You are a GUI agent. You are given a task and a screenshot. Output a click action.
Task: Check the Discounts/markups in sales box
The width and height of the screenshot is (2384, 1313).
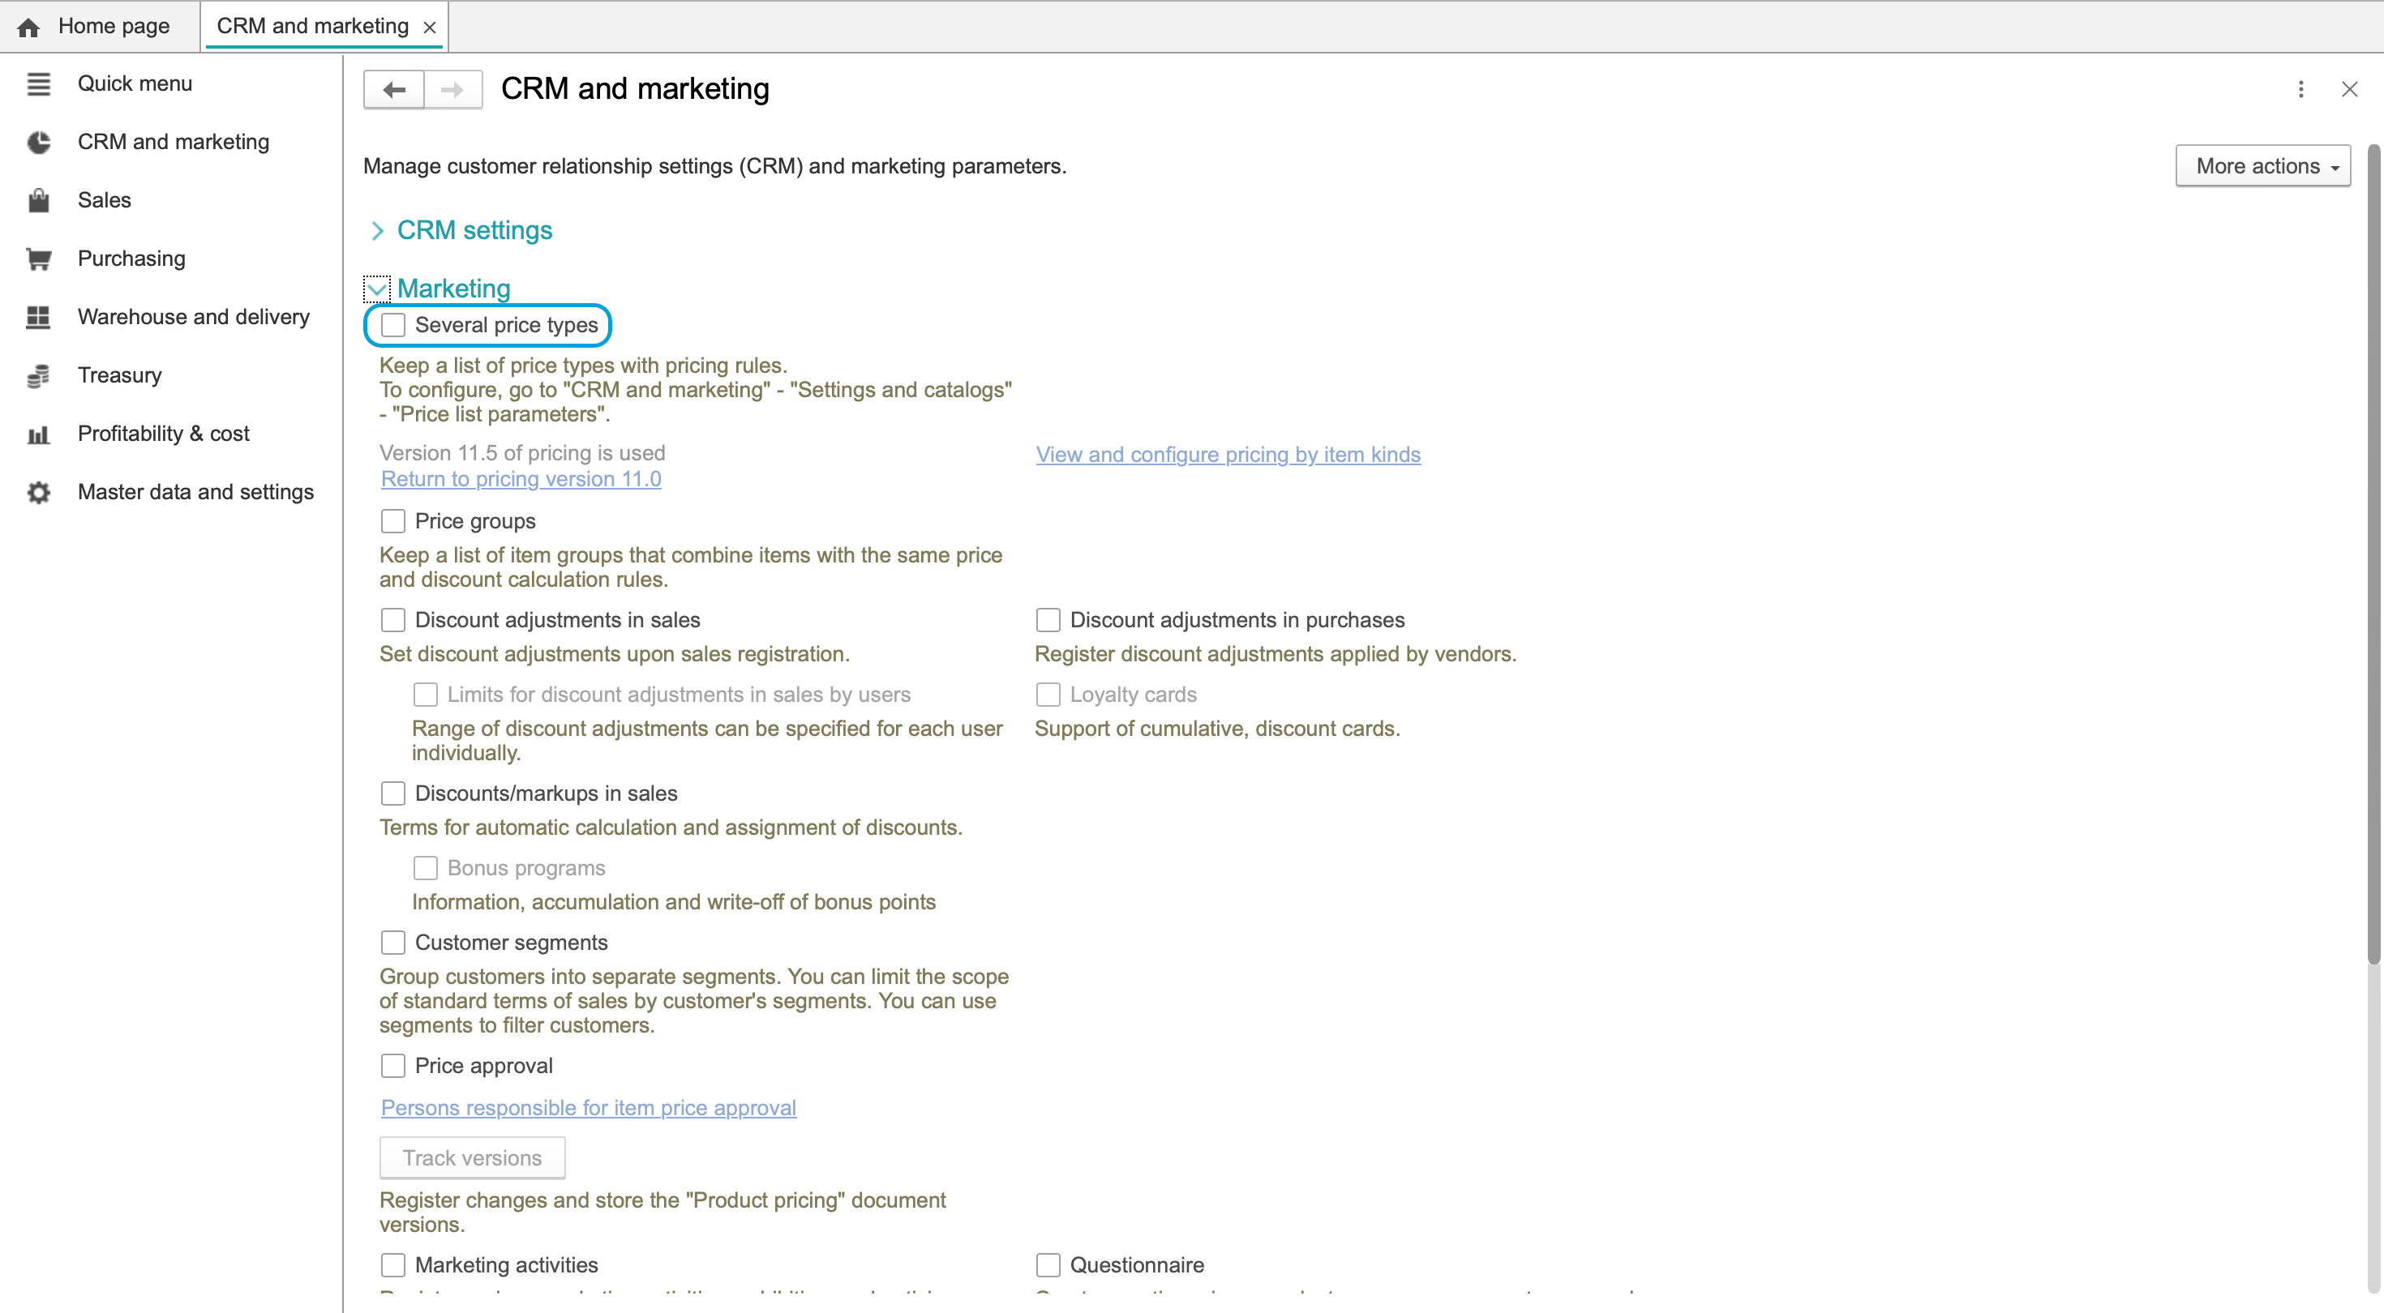pos(393,793)
